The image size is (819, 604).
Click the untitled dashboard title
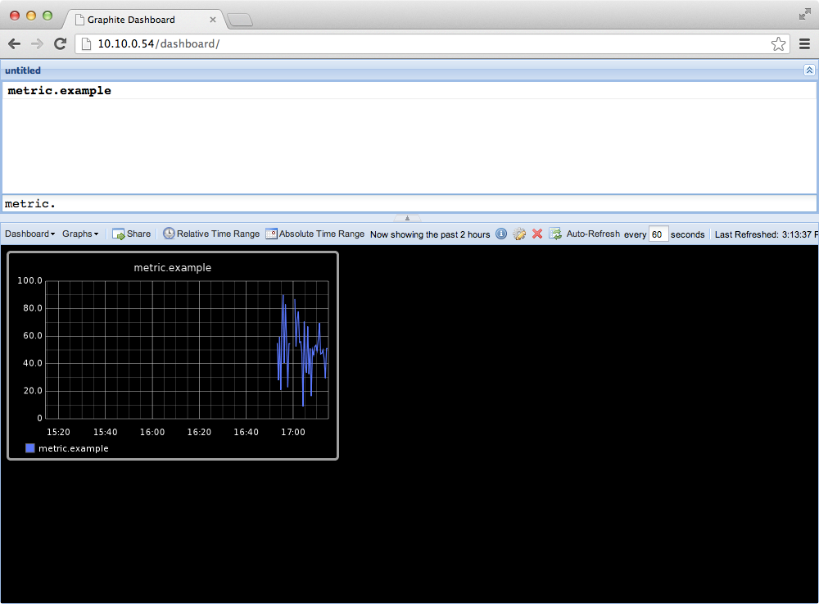[x=23, y=70]
